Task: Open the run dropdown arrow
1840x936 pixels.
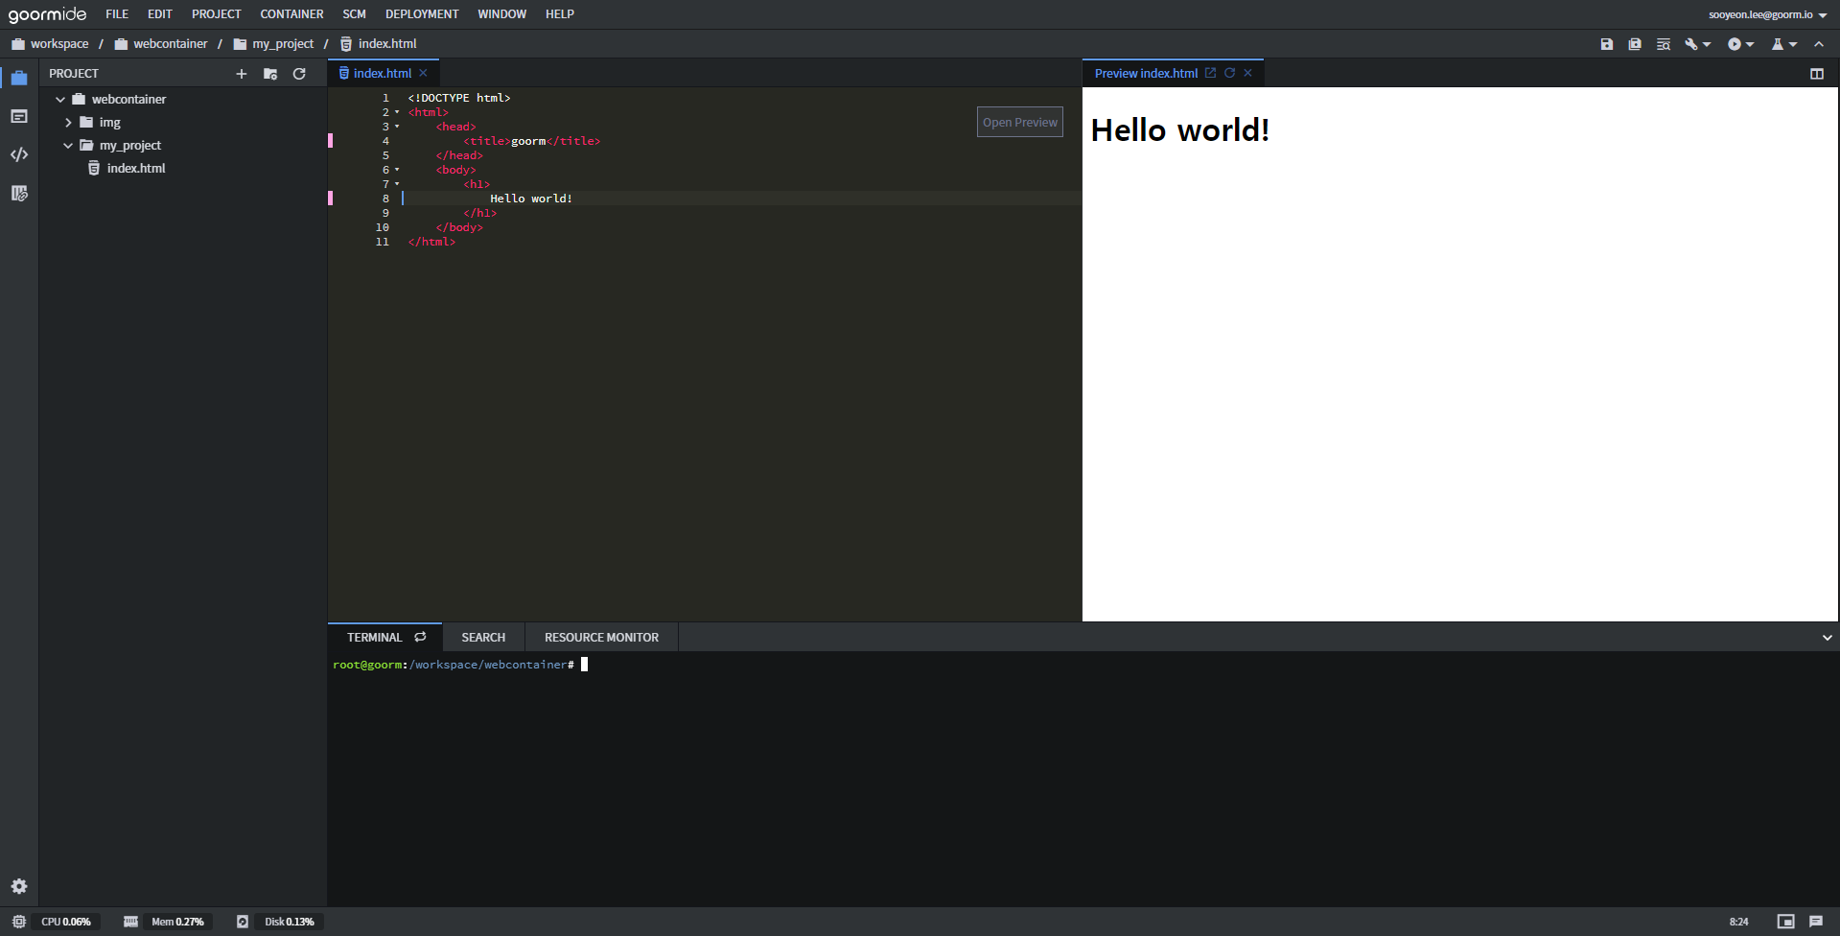Action: (x=1750, y=44)
